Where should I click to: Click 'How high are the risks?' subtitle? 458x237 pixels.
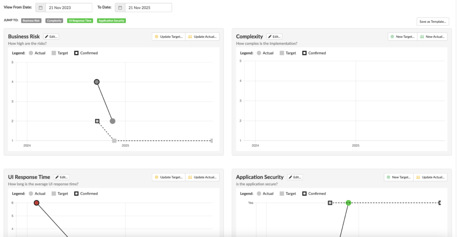27,43
